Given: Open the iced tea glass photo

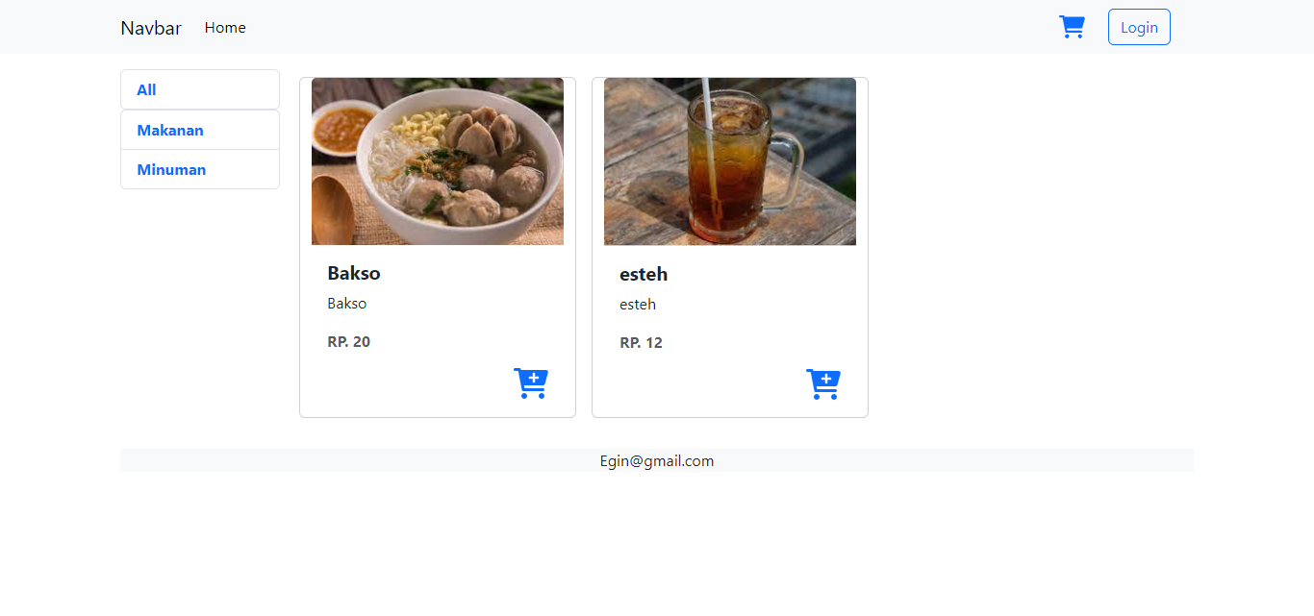Looking at the screenshot, I should [x=730, y=161].
